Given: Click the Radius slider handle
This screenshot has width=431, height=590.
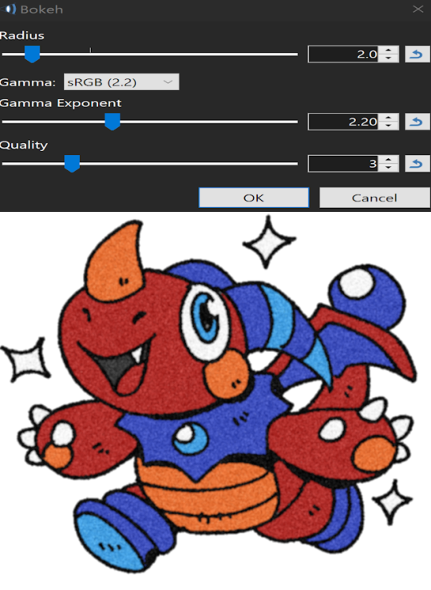Looking at the screenshot, I should 32,54.
